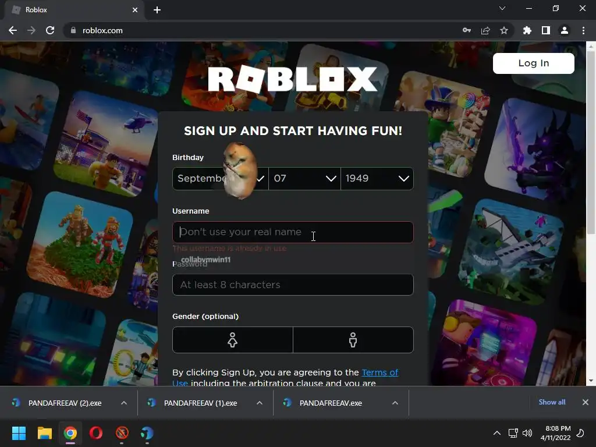This screenshot has width=596, height=447.
Task: Expand options for PANDAFREEAV (2).exe download
Action: (124, 403)
